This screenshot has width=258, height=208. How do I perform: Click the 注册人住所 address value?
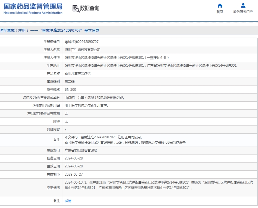(117, 58)
